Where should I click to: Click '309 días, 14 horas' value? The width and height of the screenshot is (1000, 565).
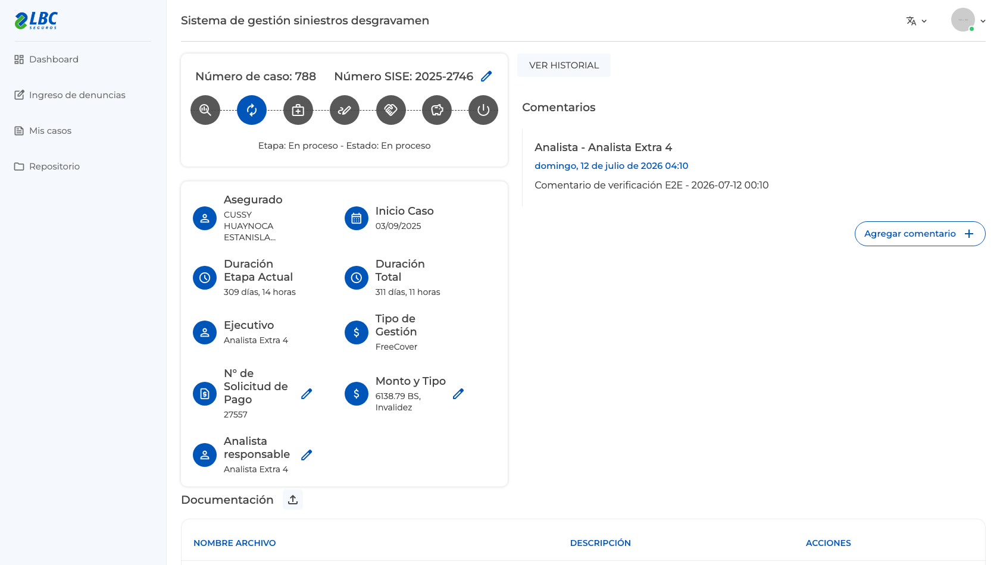coord(260,292)
